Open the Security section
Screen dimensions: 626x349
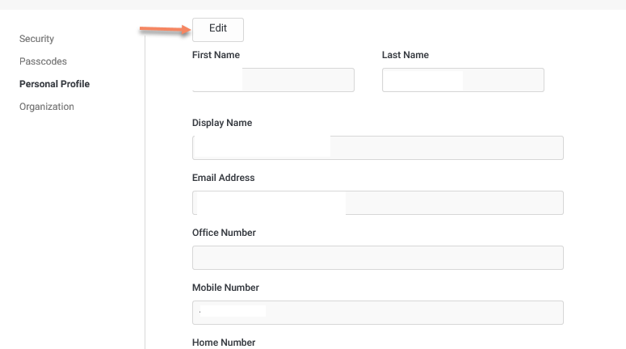click(36, 39)
